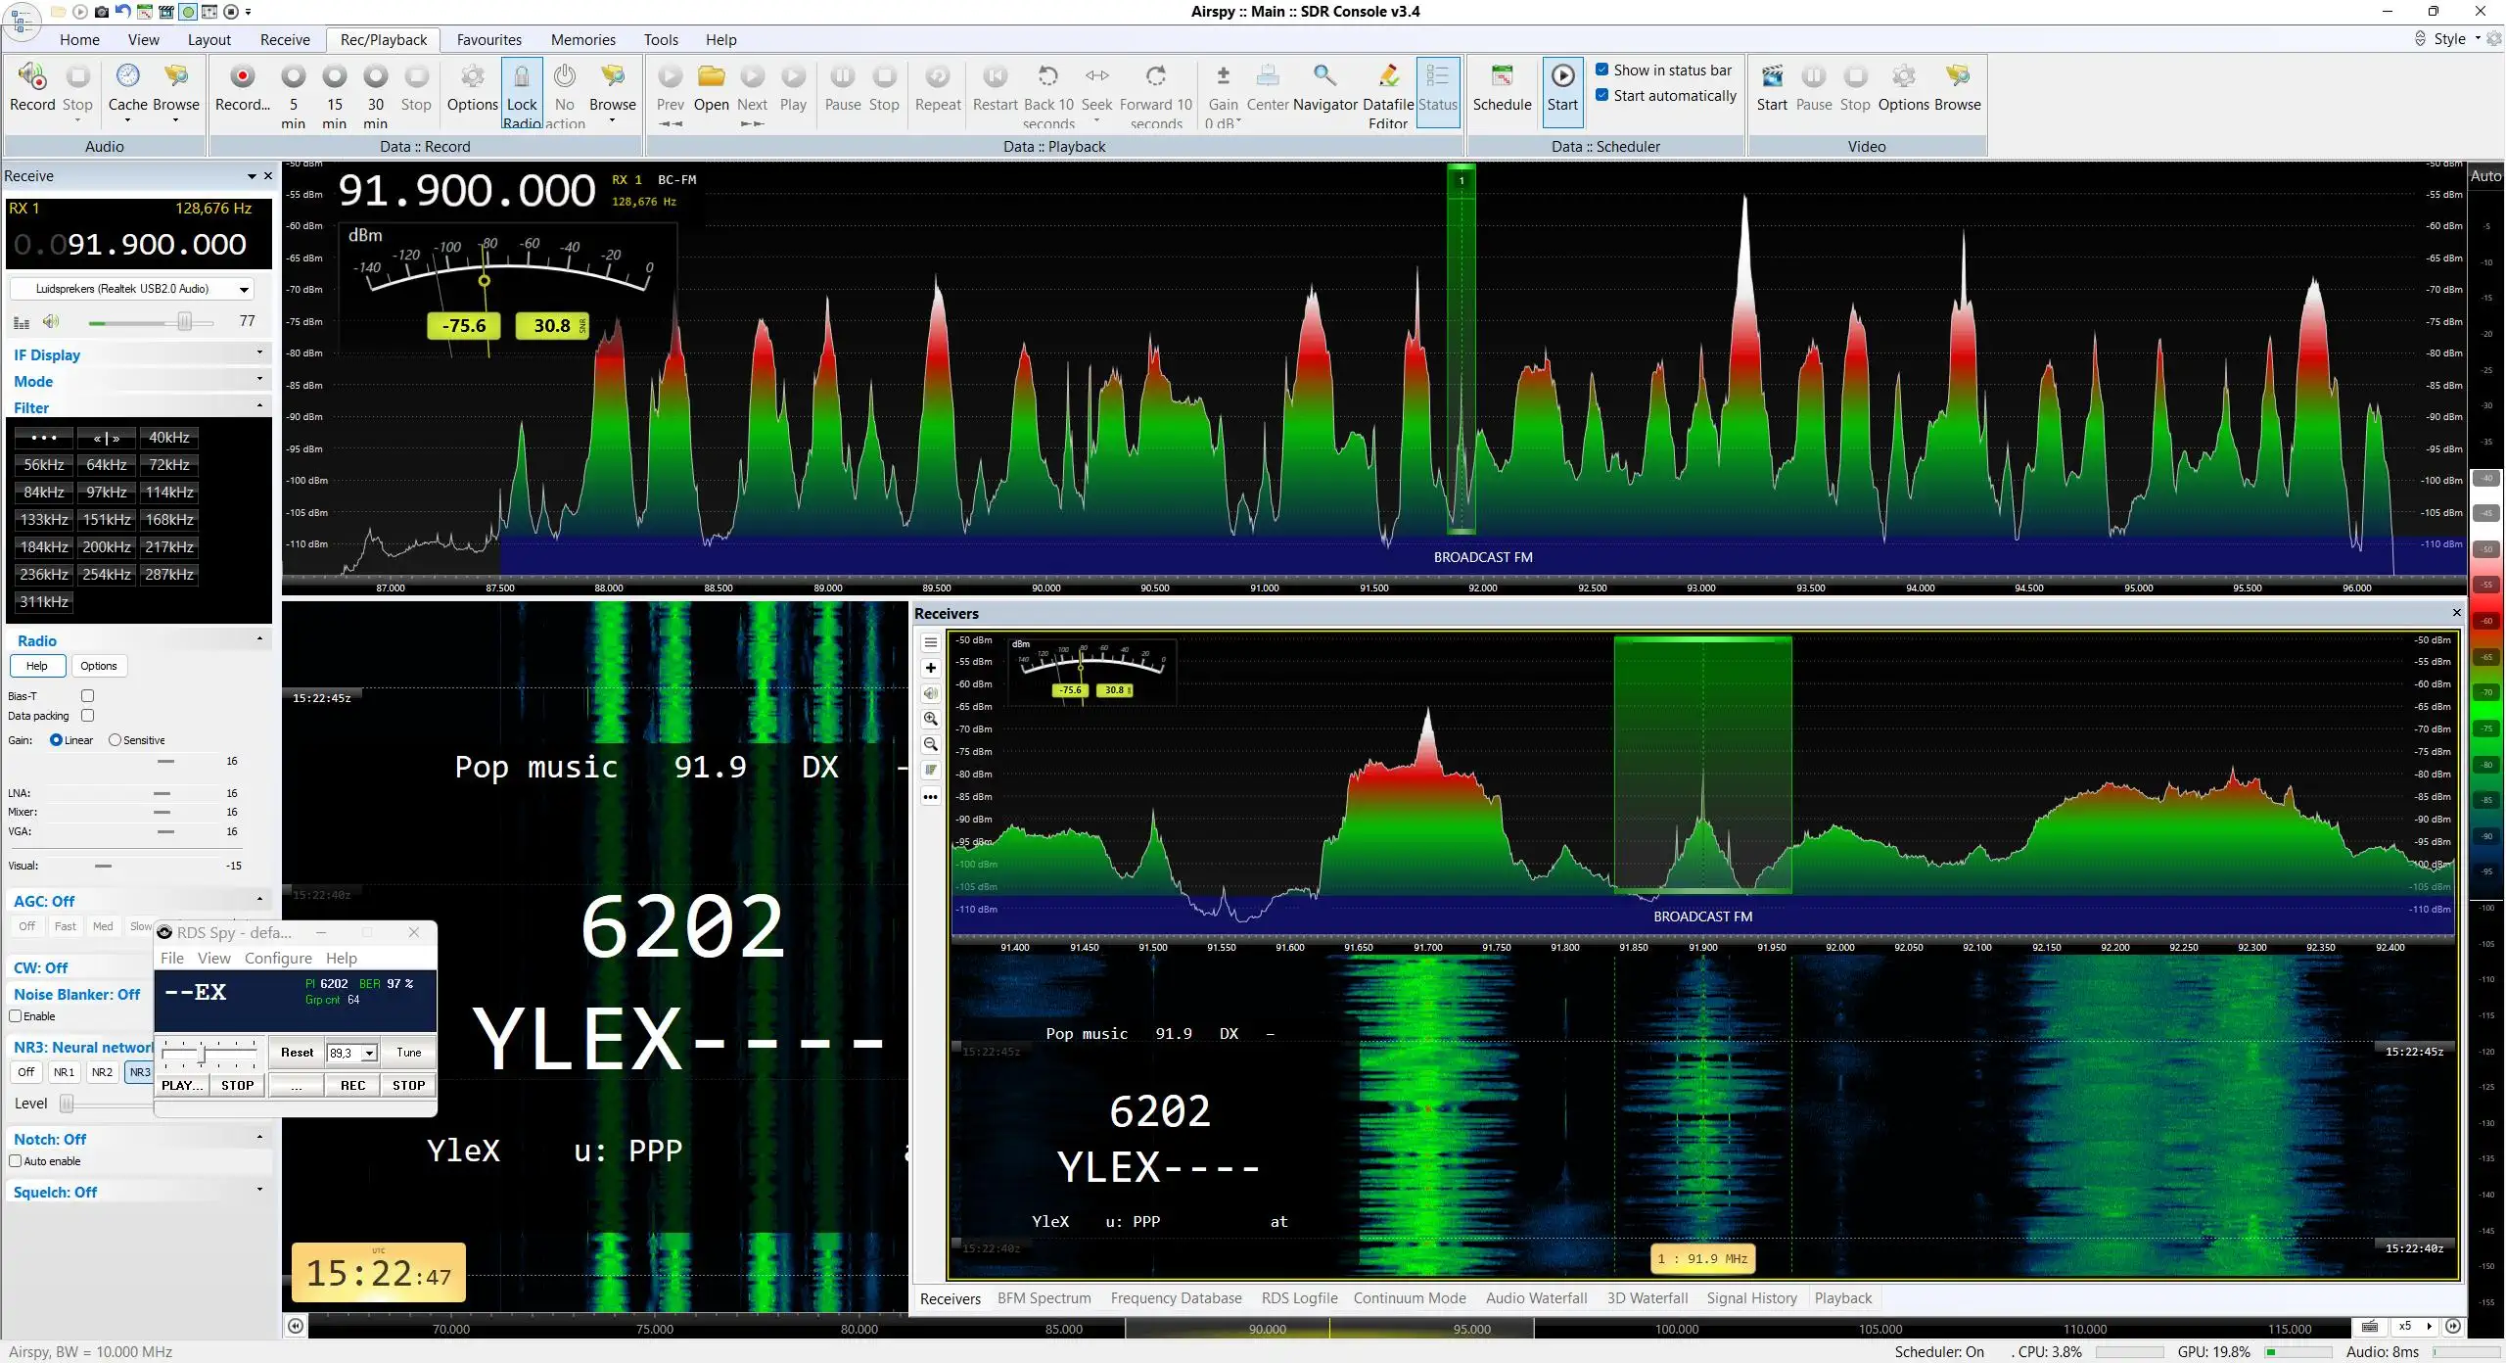Switch to RDS Logfile tab
Screen dimensions: 2506x1363
pyautogui.click(x=1299, y=1298)
